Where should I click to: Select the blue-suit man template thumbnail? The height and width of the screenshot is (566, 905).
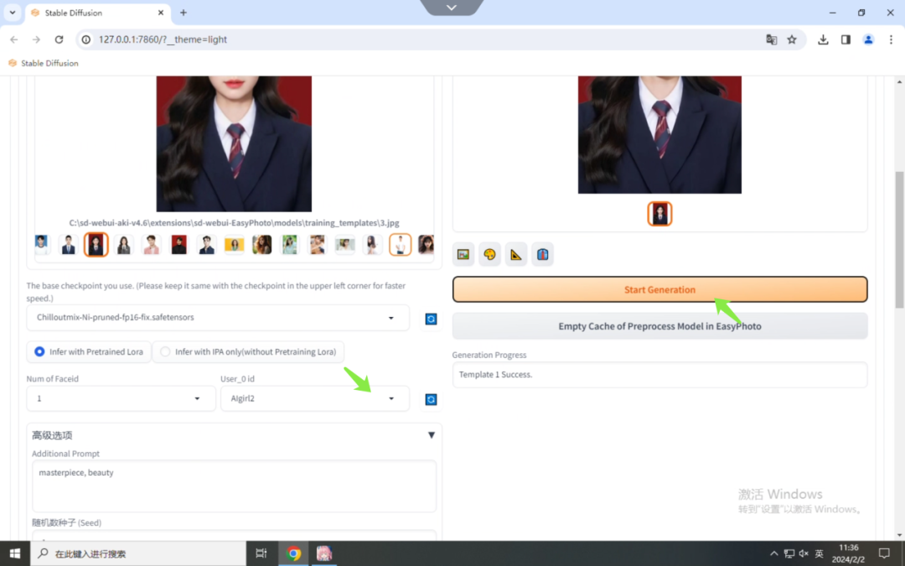68,245
